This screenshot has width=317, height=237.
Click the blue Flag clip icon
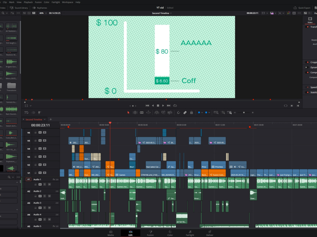tap(199, 113)
